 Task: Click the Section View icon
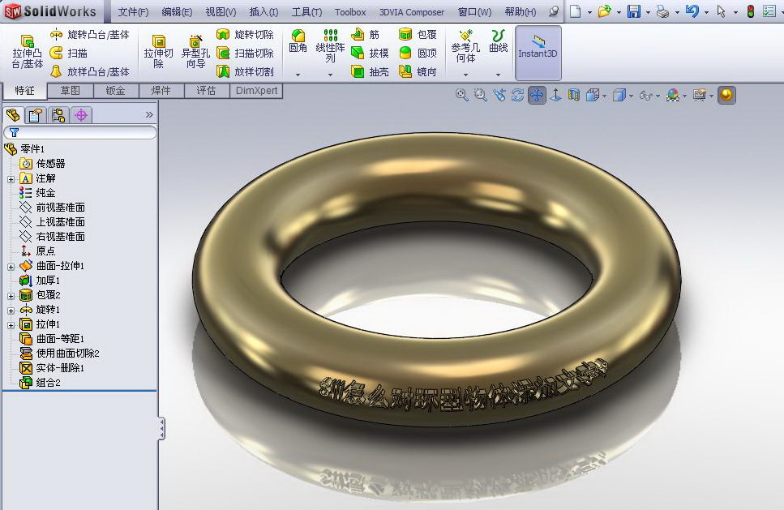click(574, 95)
